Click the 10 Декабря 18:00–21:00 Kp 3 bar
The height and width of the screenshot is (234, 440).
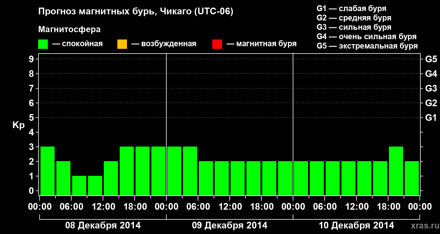[396, 171]
